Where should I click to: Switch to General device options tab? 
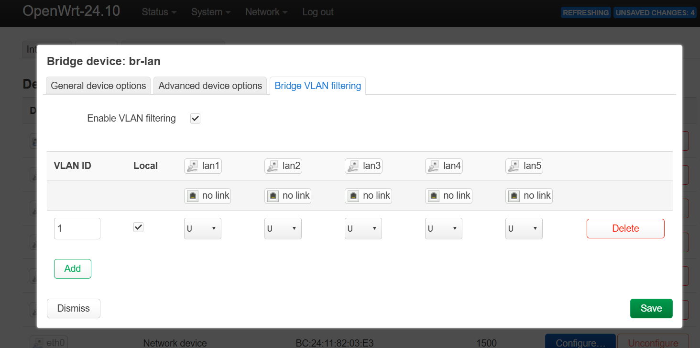pyautogui.click(x=98, y=86)
